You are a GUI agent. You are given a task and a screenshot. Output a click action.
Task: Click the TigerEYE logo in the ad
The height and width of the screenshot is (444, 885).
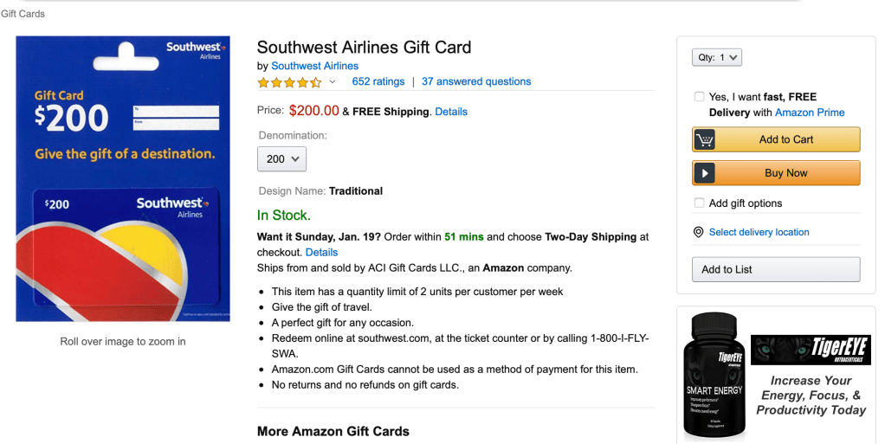point(809,350)
